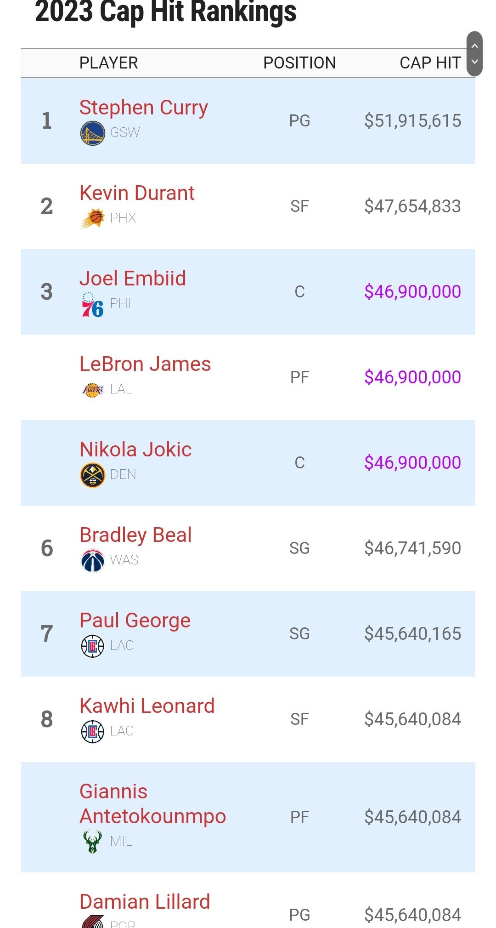The width and height of the screenshot is (496, 928).
Task: Open Giannis Antetokounmpo's profile link
Action: (152, 804)
